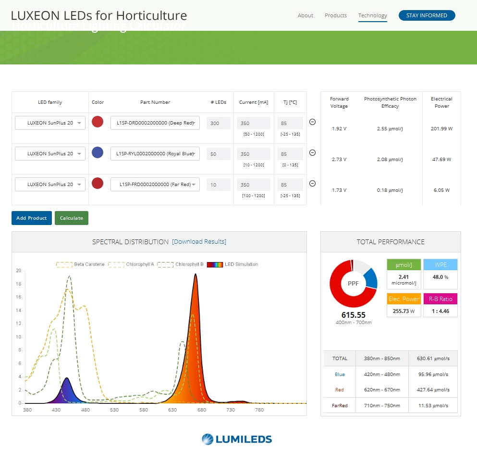
Task: Select the WPE performance badge
Action: [x=440, y=264]
